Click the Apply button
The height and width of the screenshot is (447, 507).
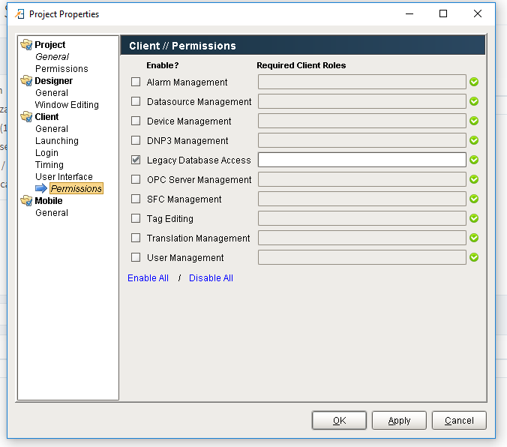coord(399,421)
